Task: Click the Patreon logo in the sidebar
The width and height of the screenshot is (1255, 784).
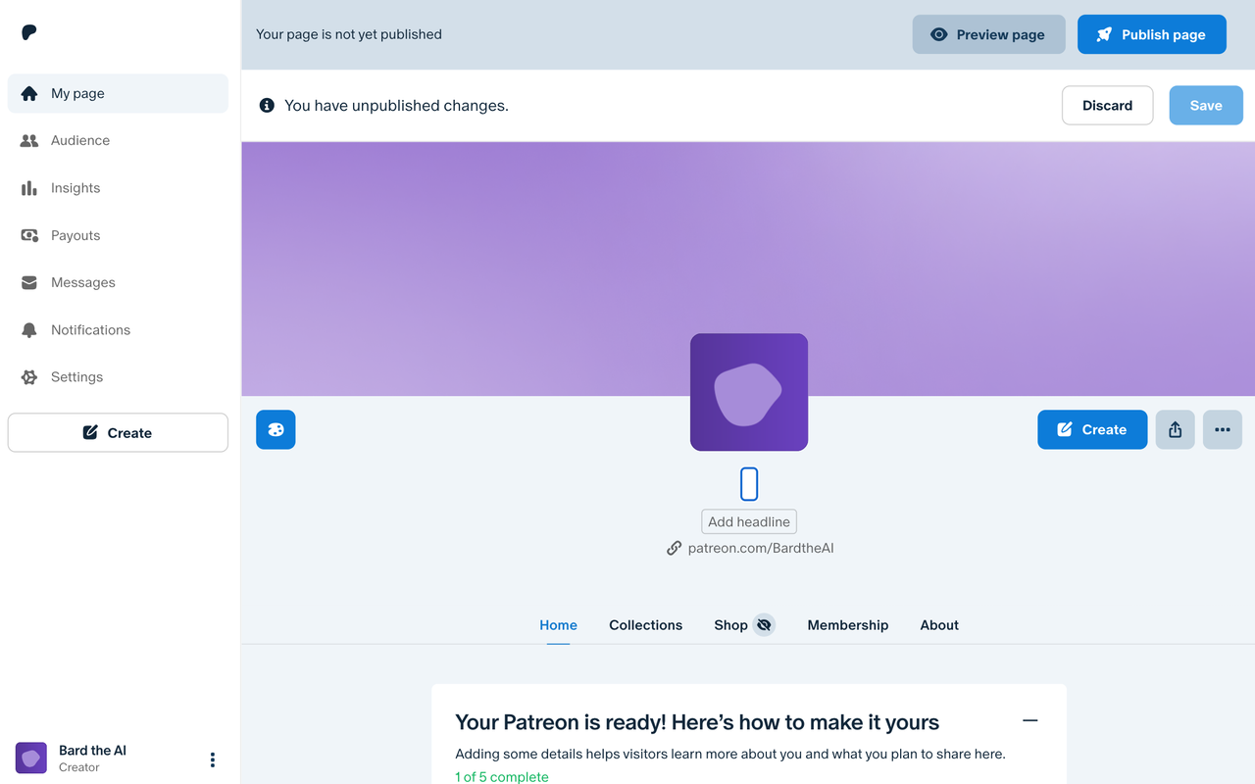Action: tap(29, 33)
